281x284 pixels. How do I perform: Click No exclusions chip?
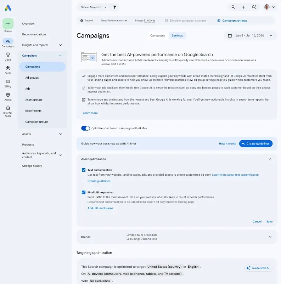tap(100, 281)
